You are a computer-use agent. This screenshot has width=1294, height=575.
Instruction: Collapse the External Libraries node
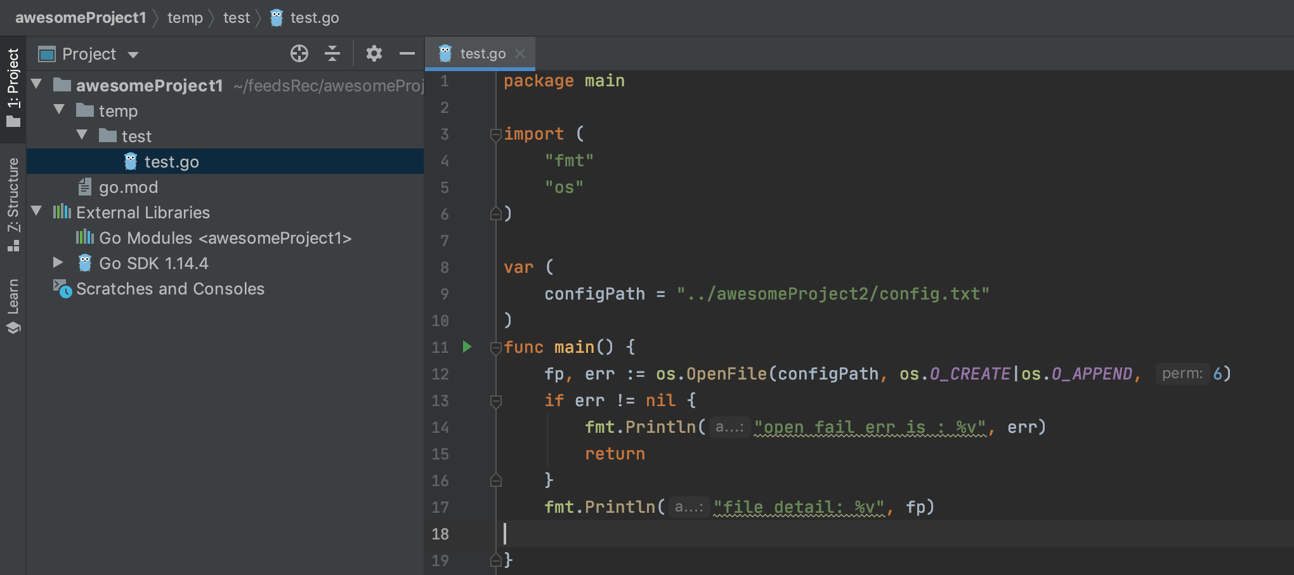tap(37, 211)
